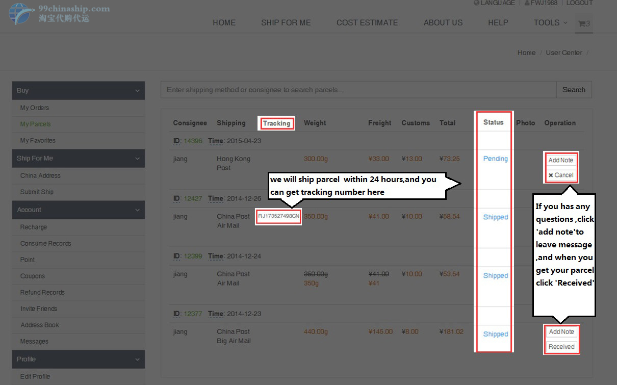
Task: Click the LOGOUT link
Action: point(579,3)
